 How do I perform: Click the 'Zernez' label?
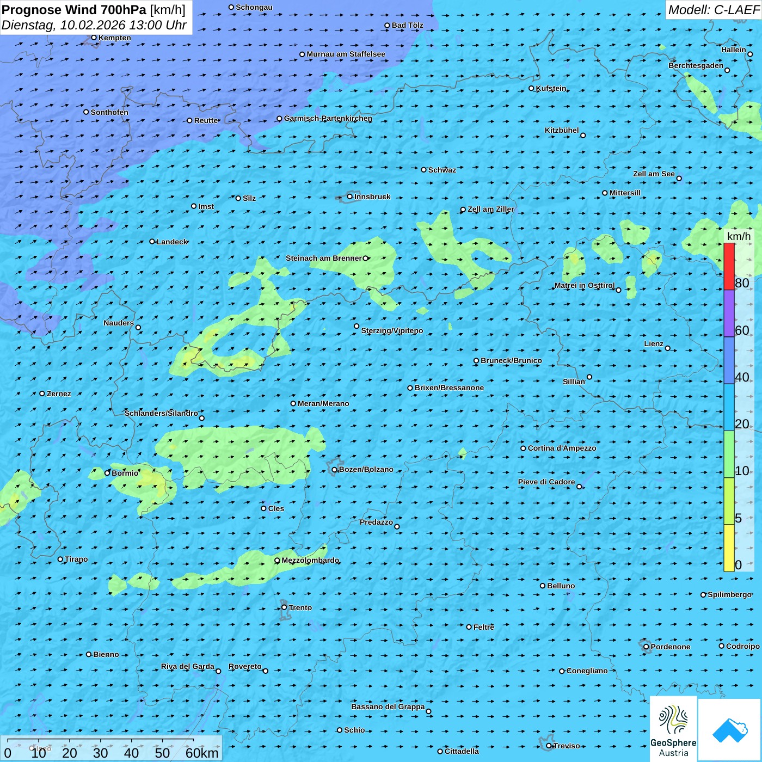tap(59, 394)
